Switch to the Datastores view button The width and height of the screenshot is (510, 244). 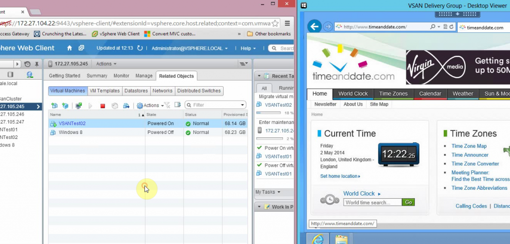tap(136, 91)
